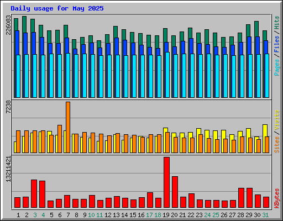Select the tall orange Sites bar for day 7
283x221 pixels.
[68, 127]
